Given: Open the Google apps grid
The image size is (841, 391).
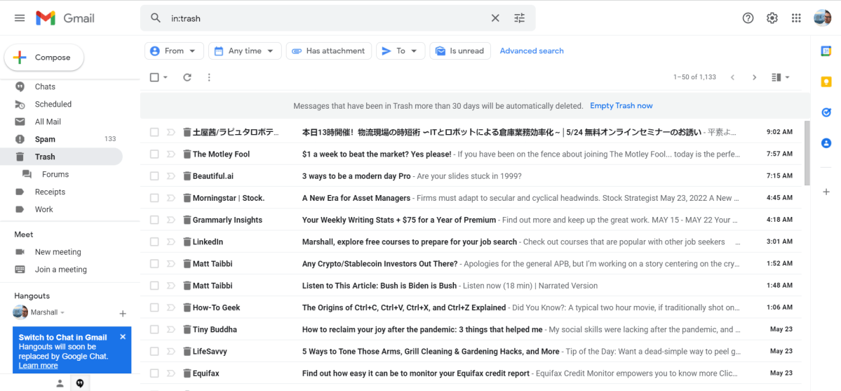Looking at the screenshot, I should [x=796, y=18].
